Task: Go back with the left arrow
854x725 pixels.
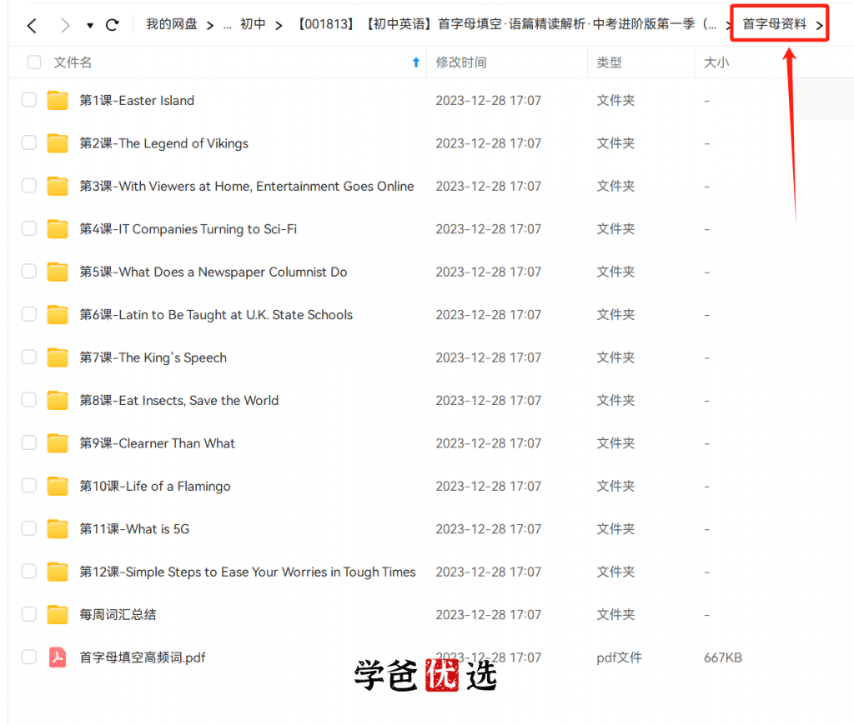Action: [x=33, y=25]
